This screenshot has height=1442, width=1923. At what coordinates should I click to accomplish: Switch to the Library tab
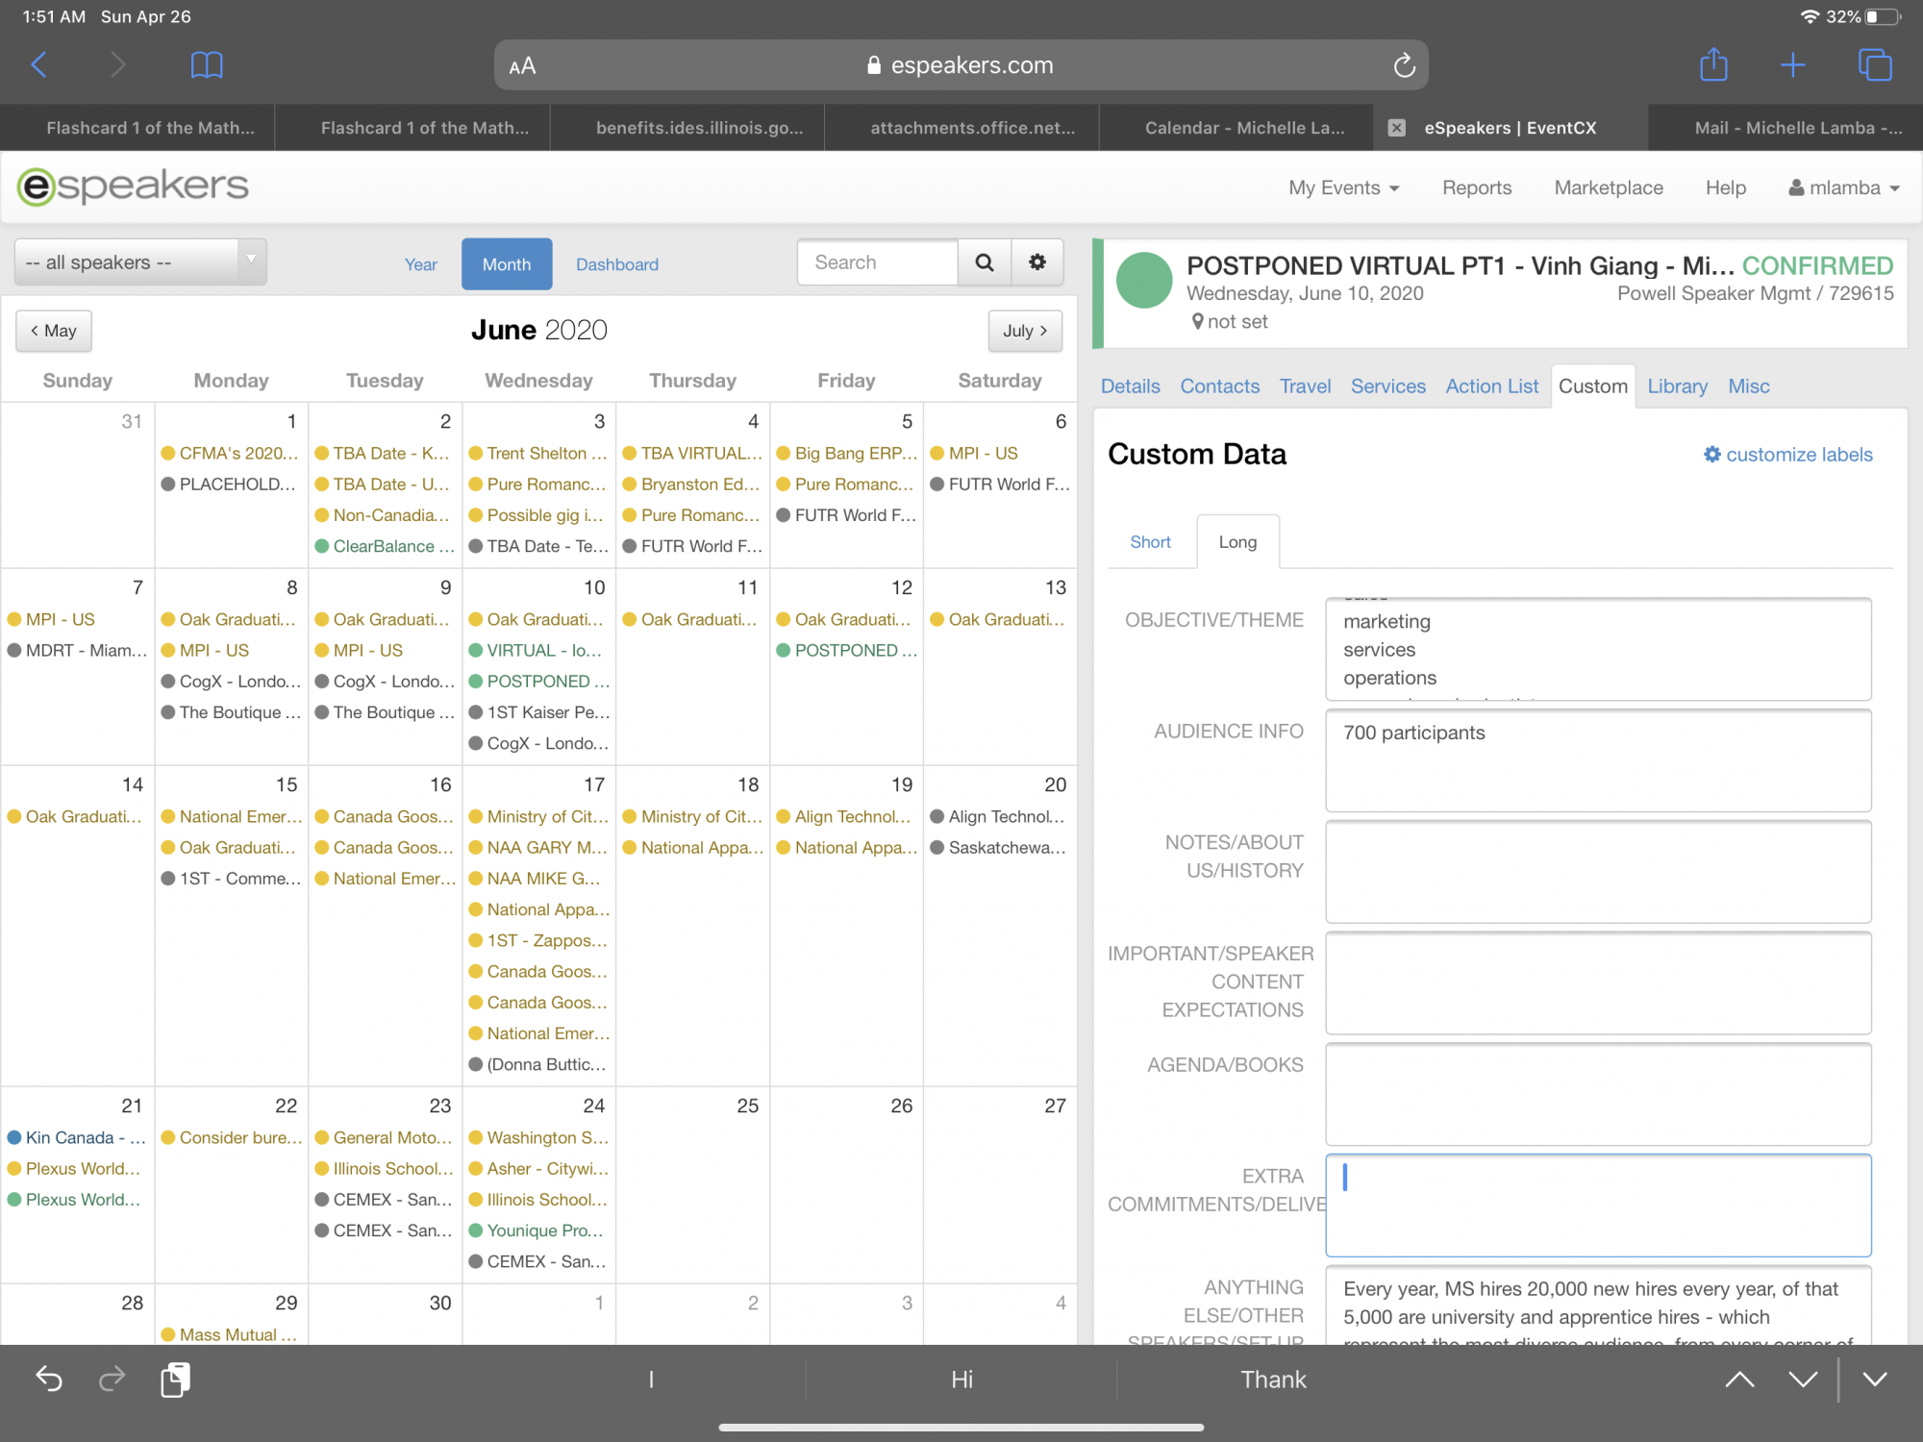pos(1678,386)
